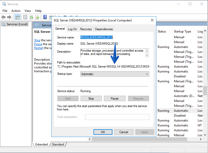Click the Apply button
The image size is (208, 153).
145,132
